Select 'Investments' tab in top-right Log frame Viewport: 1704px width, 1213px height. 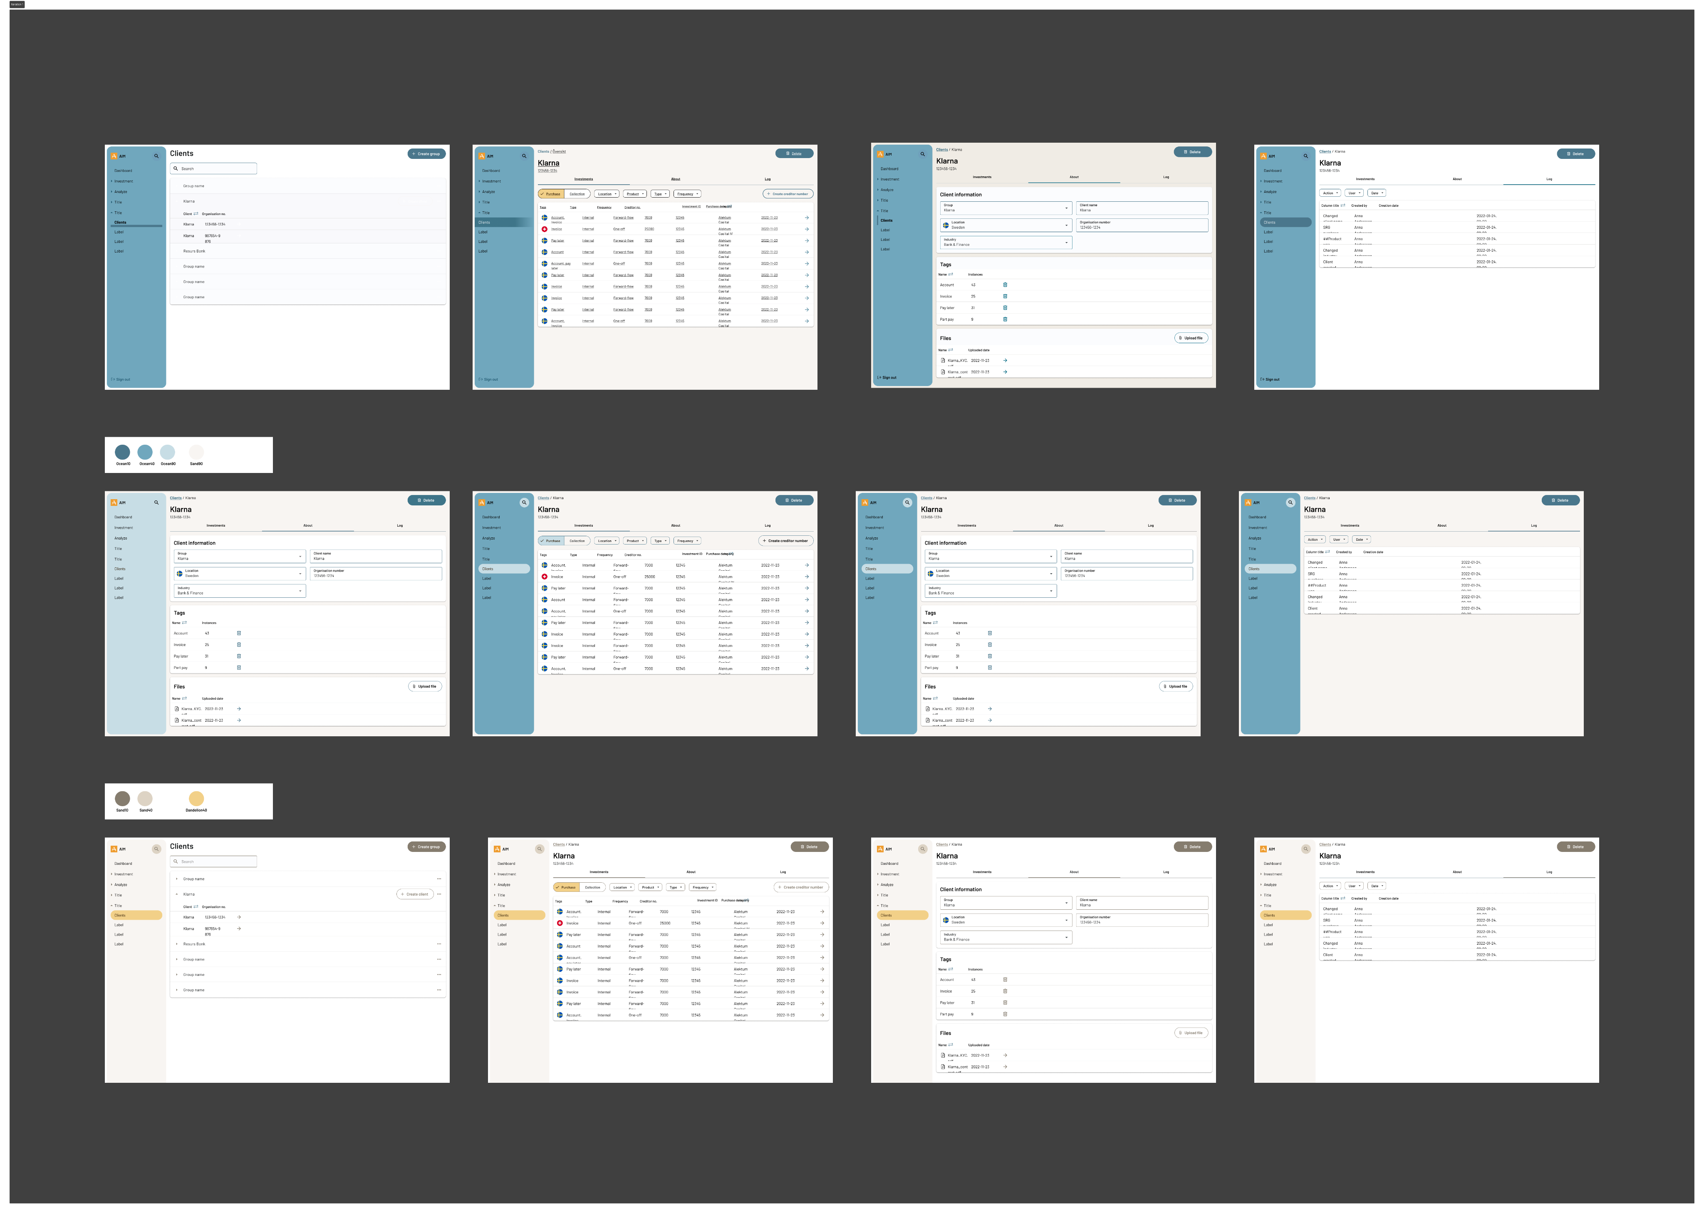tap(1365, 179)
